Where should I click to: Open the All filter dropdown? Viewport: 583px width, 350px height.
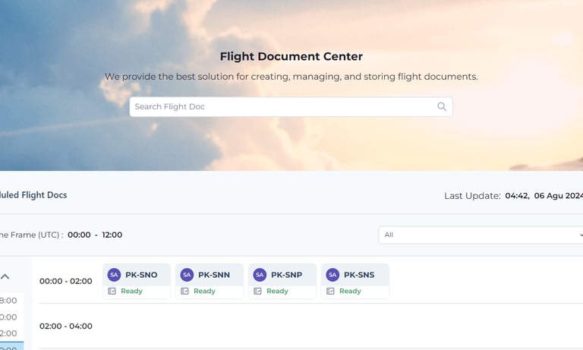(x=481, y=235)
